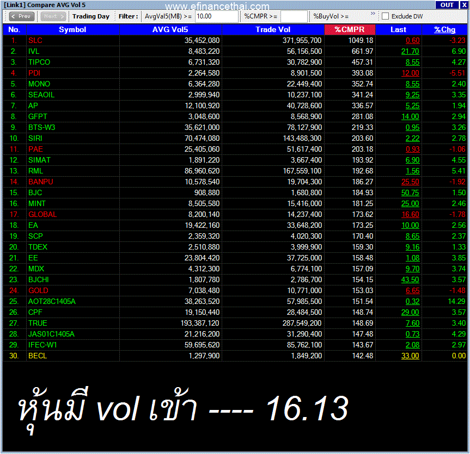Viewport: 470px width, 454px height.
Task: Select the AOT28C1405A symbol
Action: (52, 301)
